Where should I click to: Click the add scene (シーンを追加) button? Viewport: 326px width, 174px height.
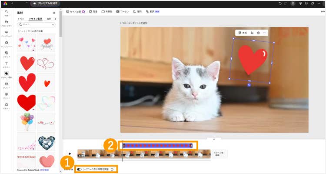(x=219, y=154)
